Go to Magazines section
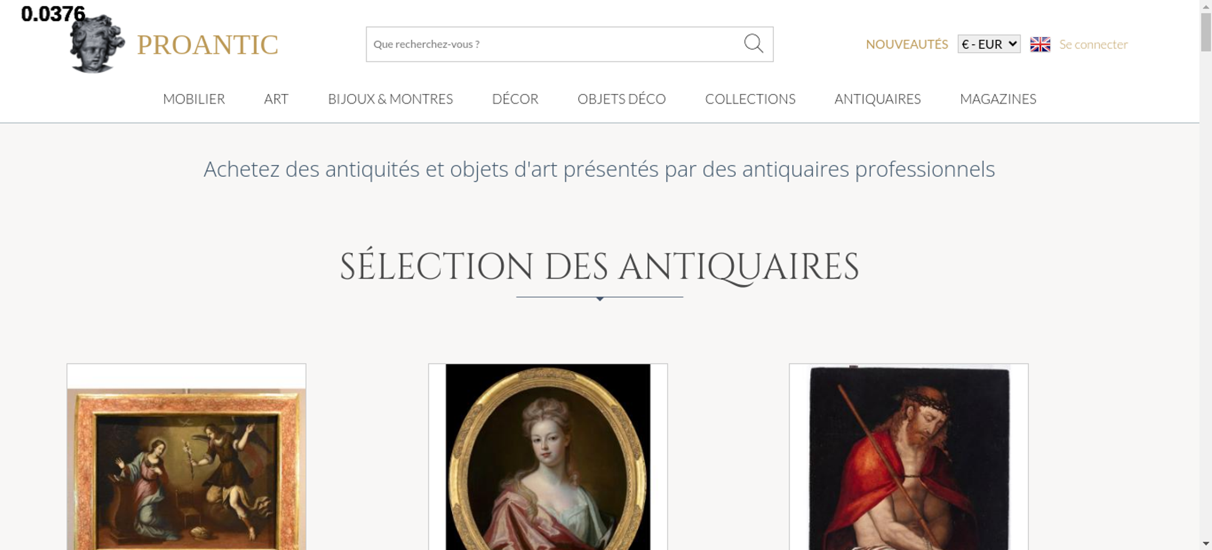The image size is (1212, 550). [x=997, y=99]
